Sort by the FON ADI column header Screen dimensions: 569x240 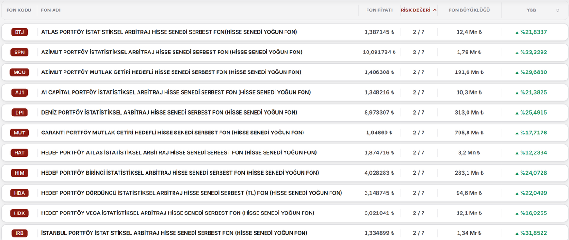tap(51, 10)
